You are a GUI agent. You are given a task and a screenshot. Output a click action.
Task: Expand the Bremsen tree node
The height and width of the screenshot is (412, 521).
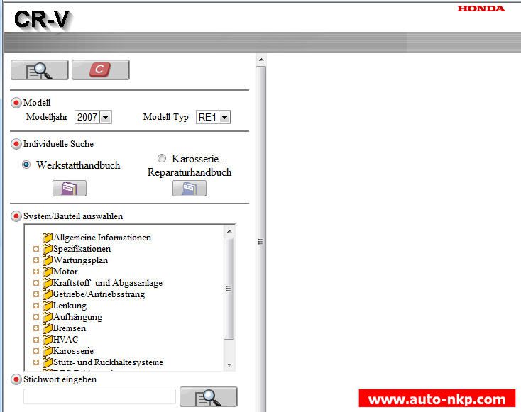pyautogui.click(x=36, y=328)
